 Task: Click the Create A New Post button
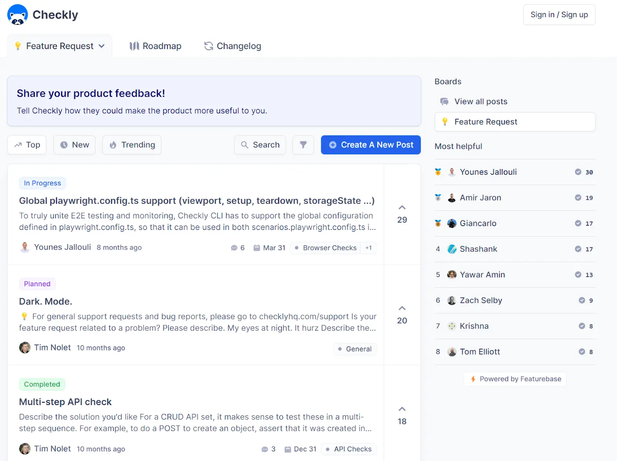click(371, 145)
